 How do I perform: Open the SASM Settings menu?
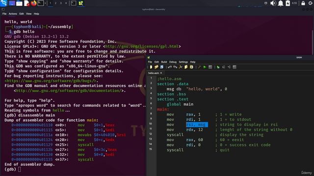tap(183, 62)
